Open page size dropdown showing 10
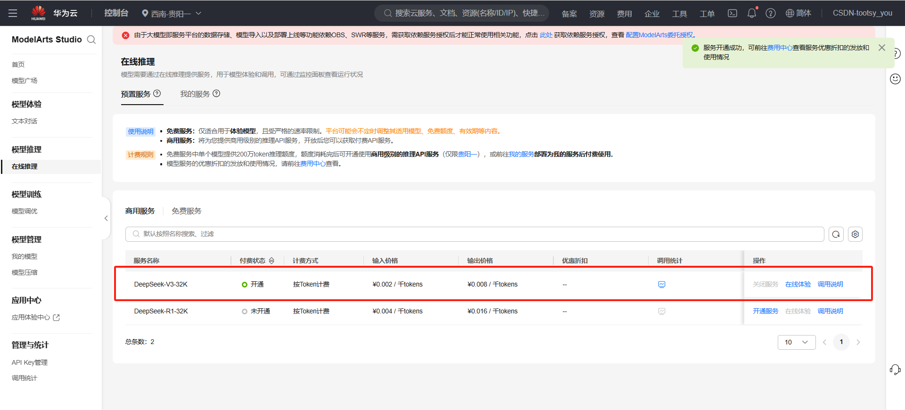The width and height of the screenshot is (905, 410). pyautogui.click(x=797, y=342)
